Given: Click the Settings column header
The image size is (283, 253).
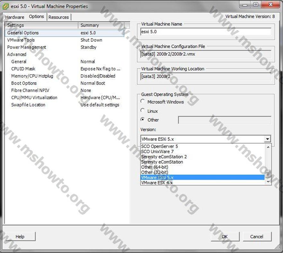Looking at the screenshot, I should pos(41,25).
